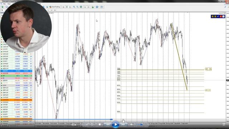Select the EURJPY row in Market Watch
This screenshot has height=129, width=229.
coord(16,61)
